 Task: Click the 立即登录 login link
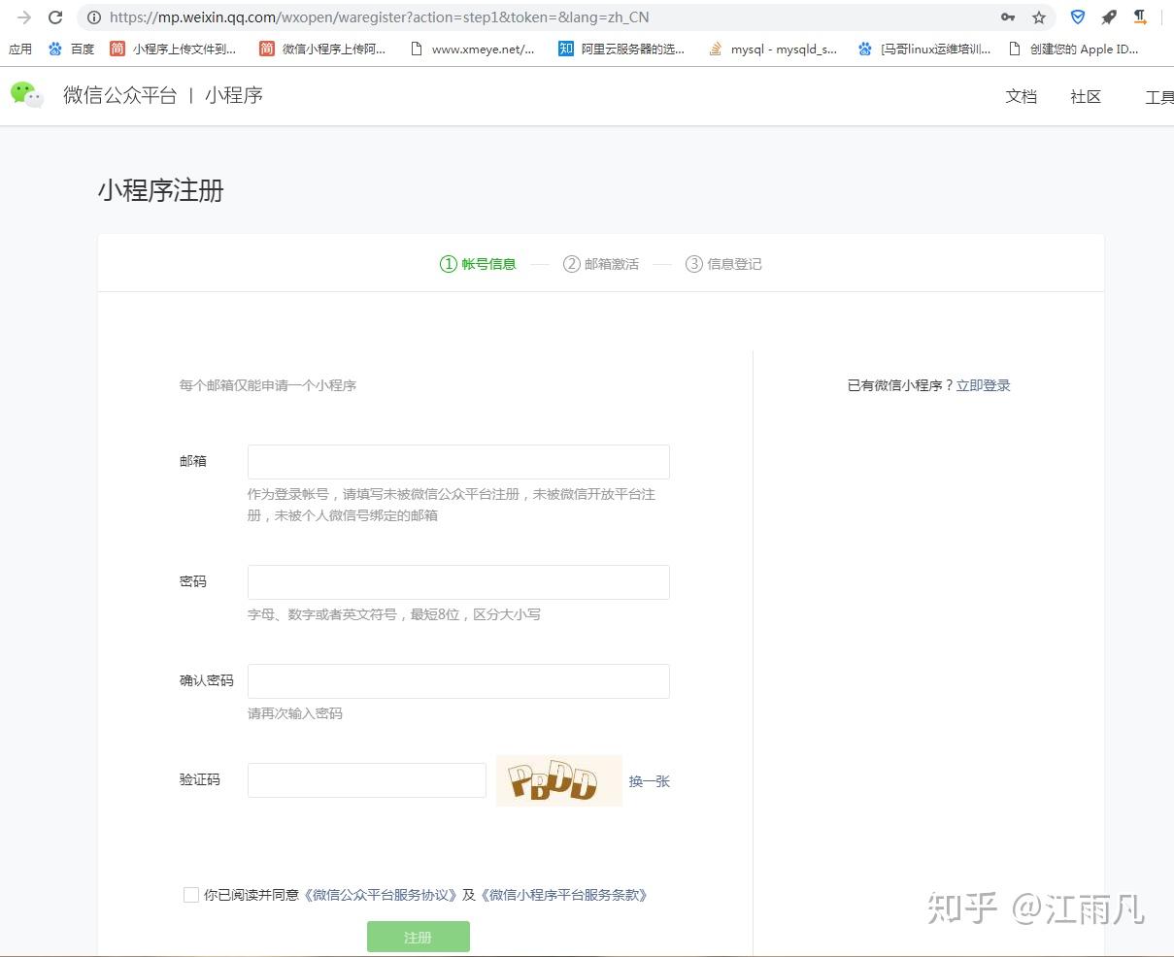coord(983,384)
